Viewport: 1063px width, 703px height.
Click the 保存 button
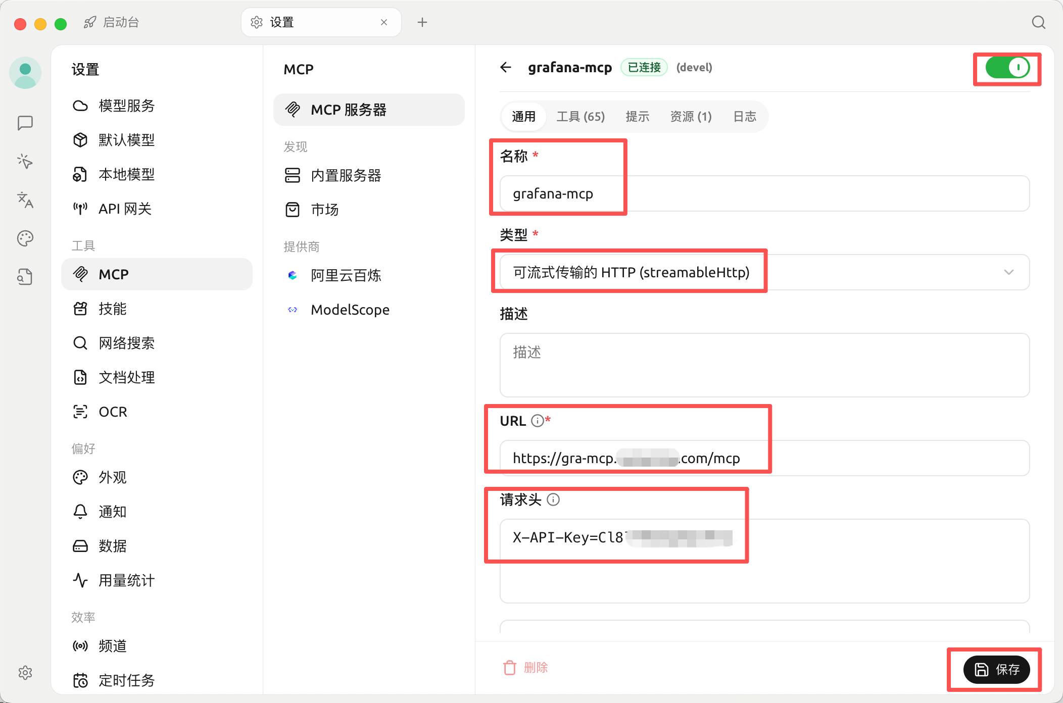(996, 670)
